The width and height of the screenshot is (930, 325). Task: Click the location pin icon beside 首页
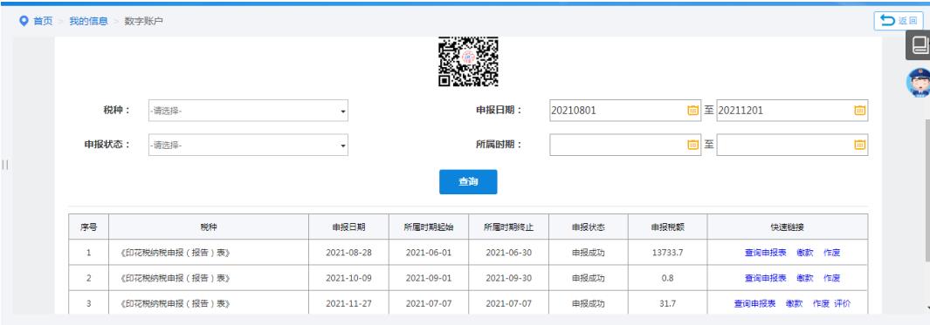pos(24,21)
